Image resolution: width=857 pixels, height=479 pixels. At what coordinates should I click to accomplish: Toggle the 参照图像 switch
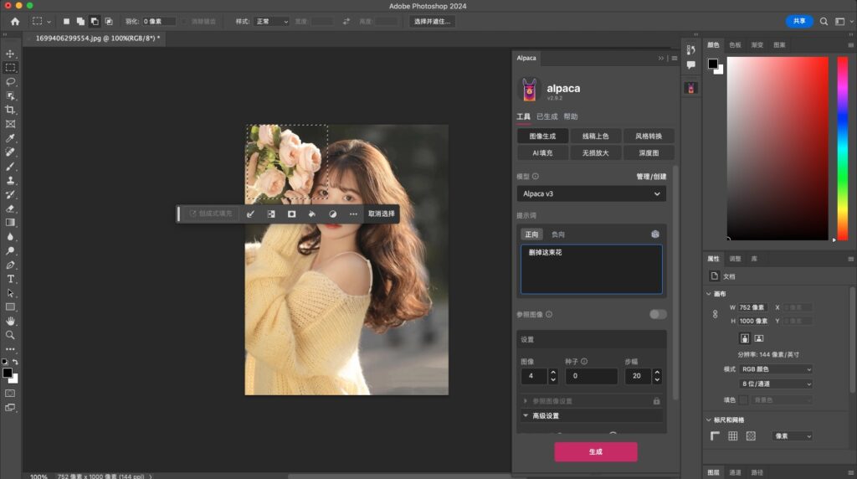tap(658, 314)
